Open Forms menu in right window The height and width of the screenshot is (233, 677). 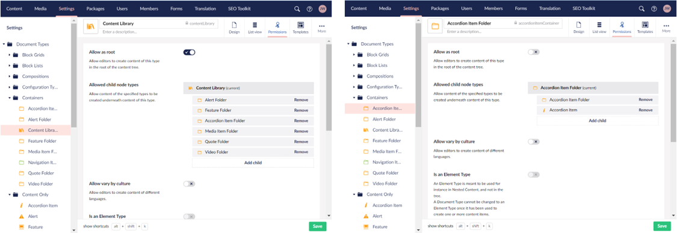pos(521,8)
